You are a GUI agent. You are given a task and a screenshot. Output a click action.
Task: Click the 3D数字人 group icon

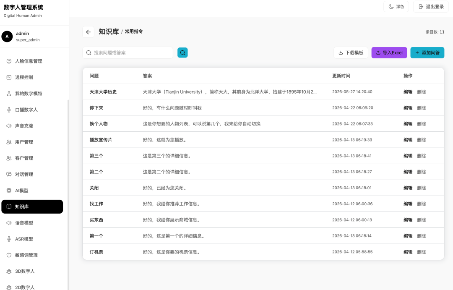[x=9, y=272]
